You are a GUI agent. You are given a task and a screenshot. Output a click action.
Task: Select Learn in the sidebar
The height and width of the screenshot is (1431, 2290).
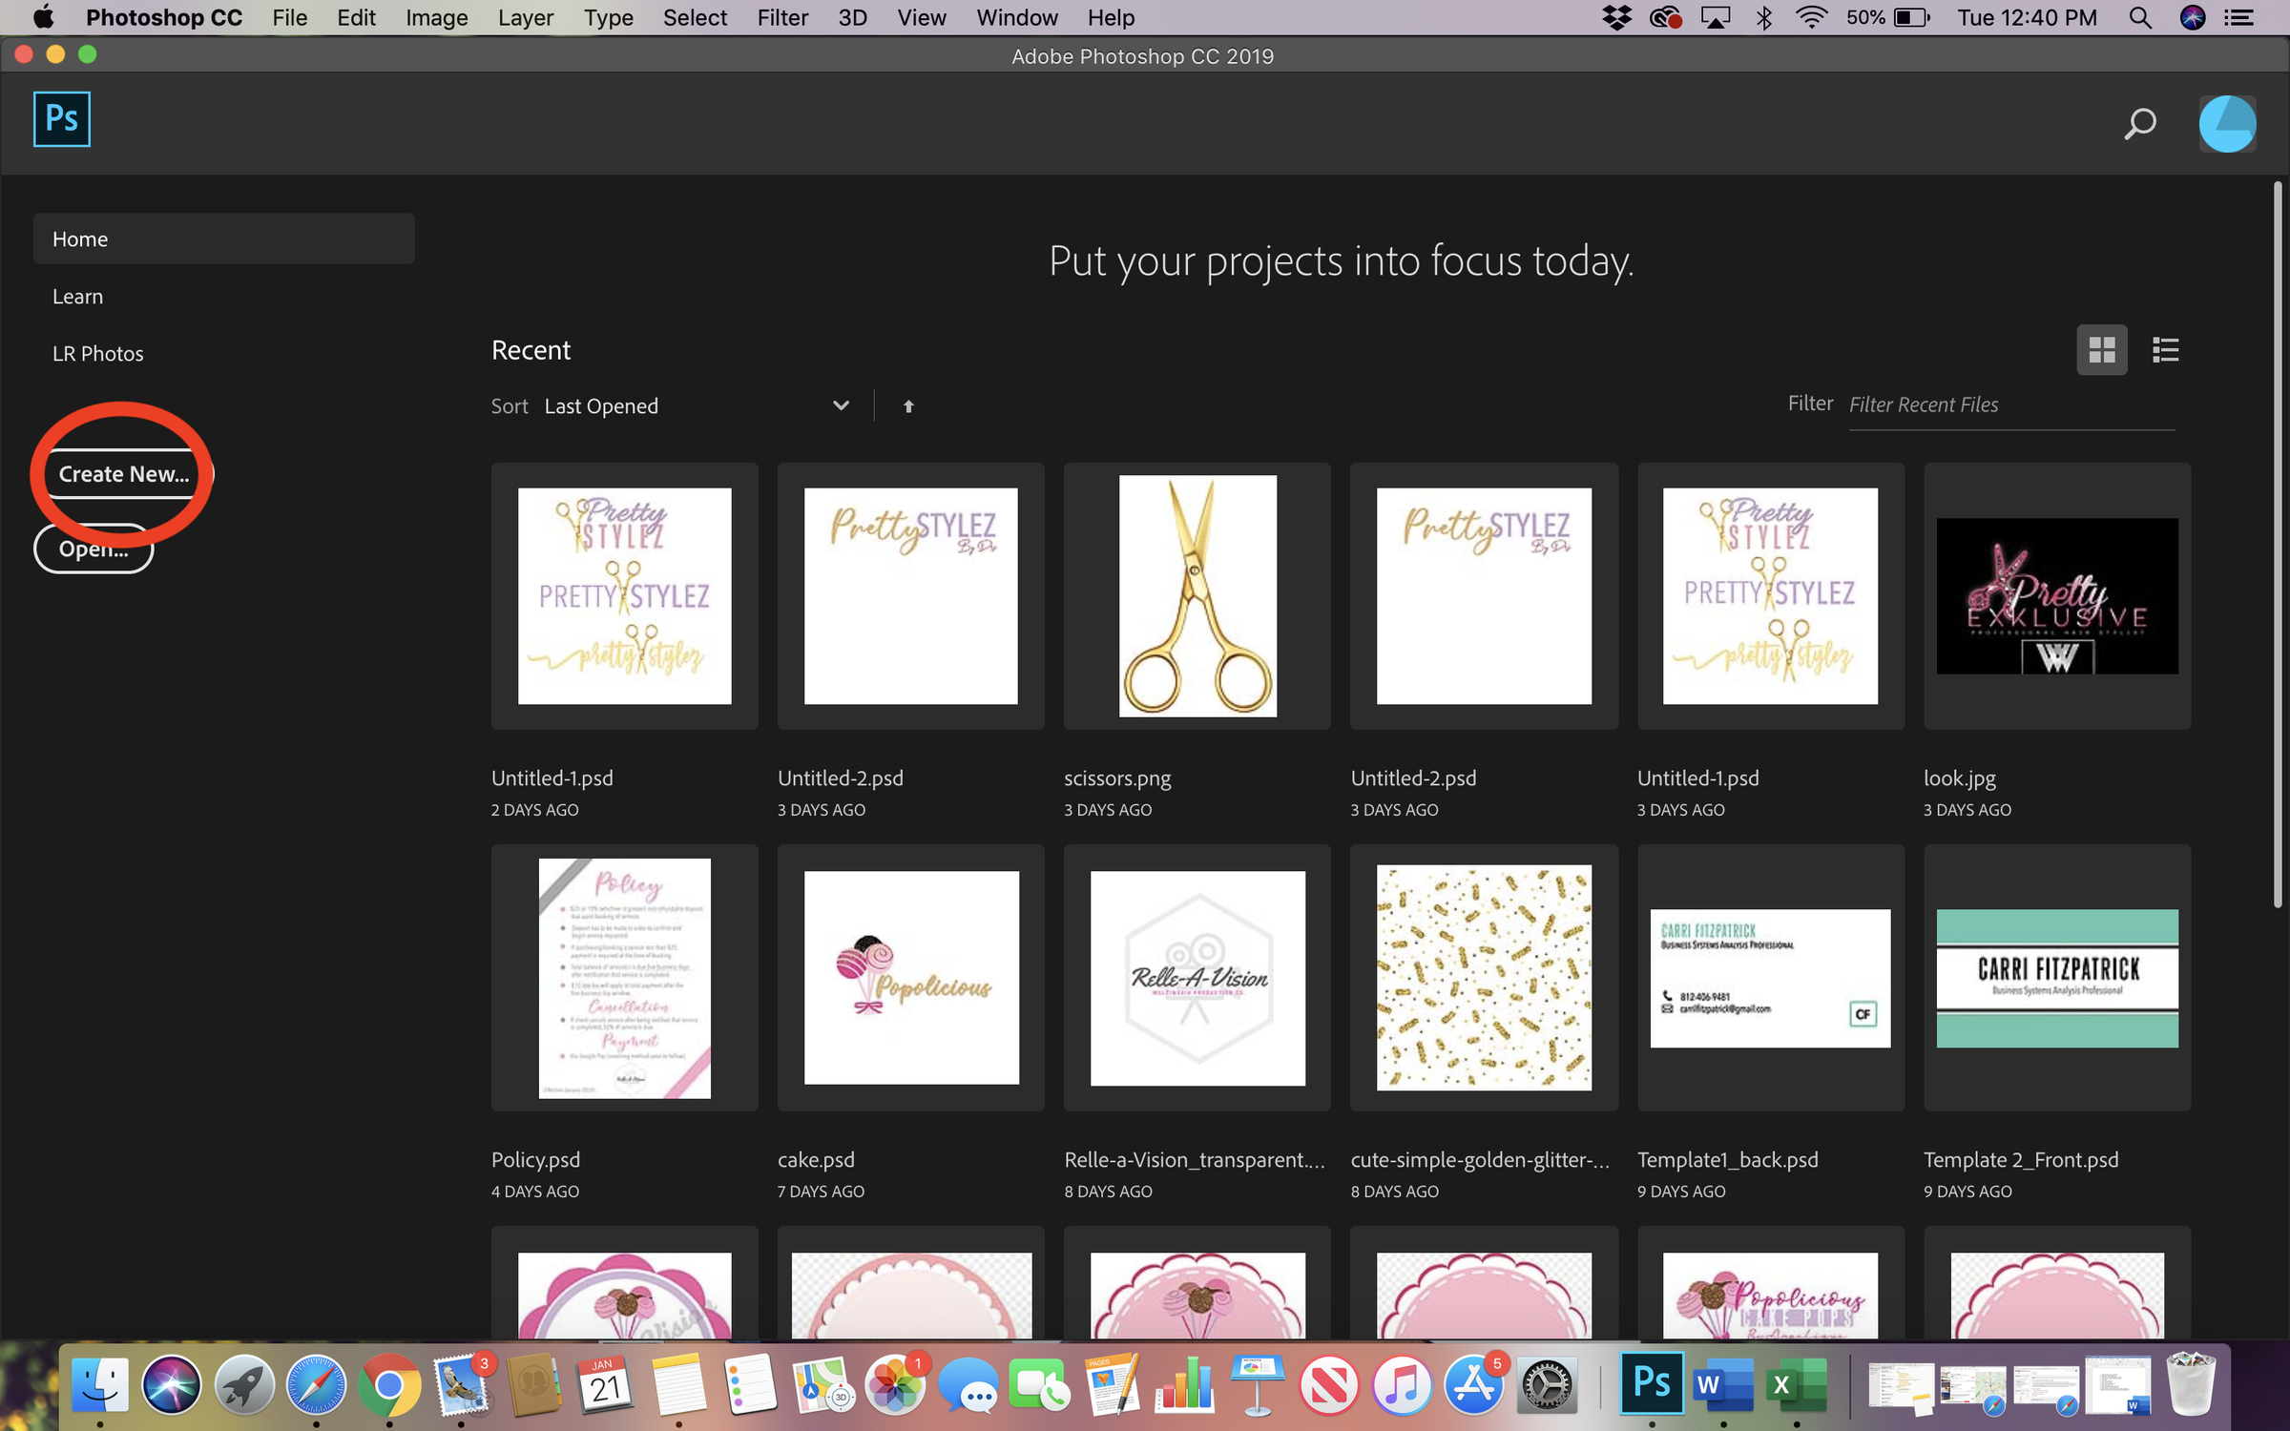tap(78, 297)
